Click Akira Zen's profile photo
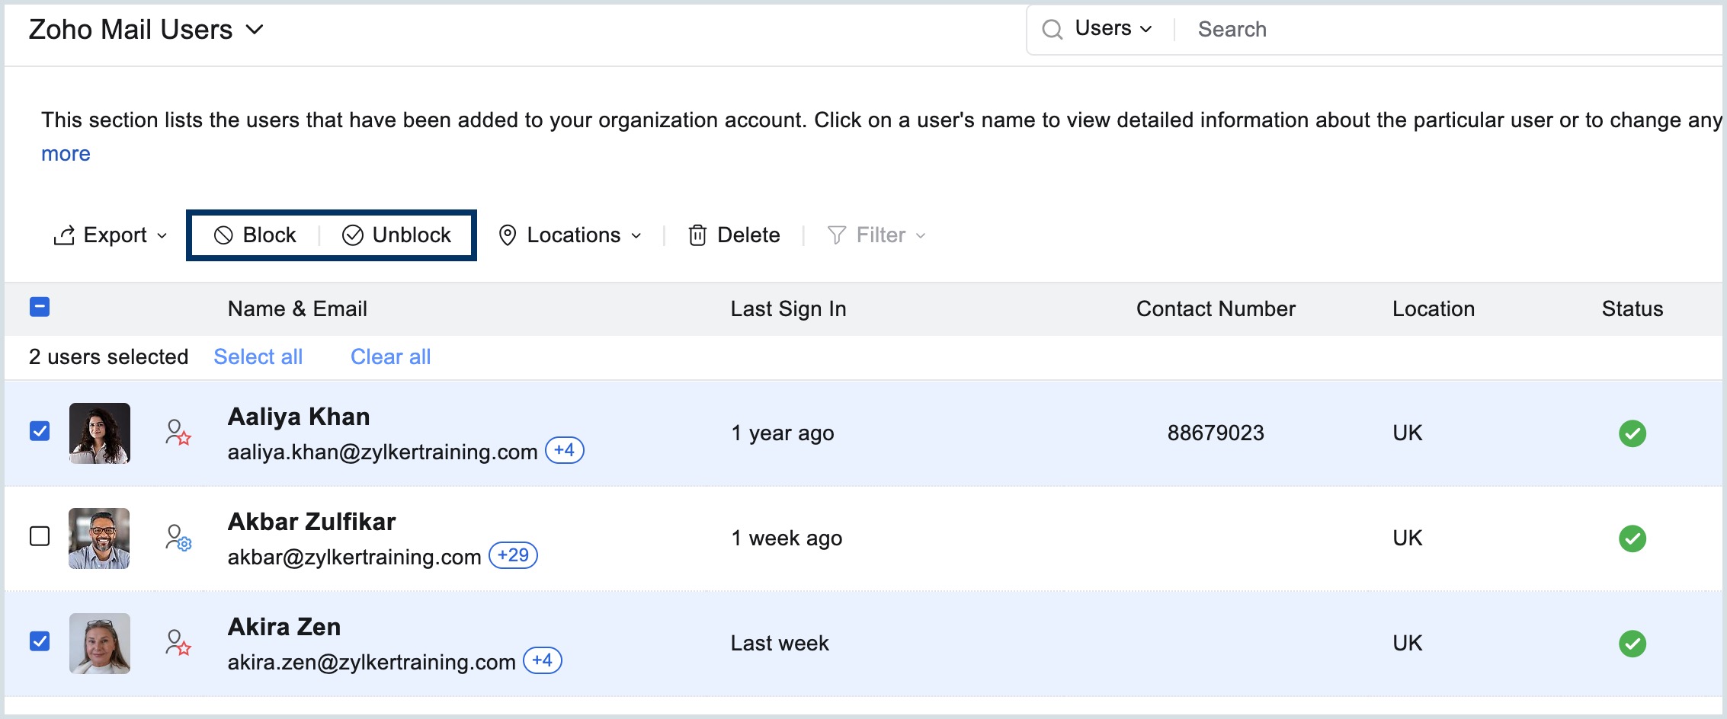The width and height of the screenshot is (1727, 719). click(100, 644)
